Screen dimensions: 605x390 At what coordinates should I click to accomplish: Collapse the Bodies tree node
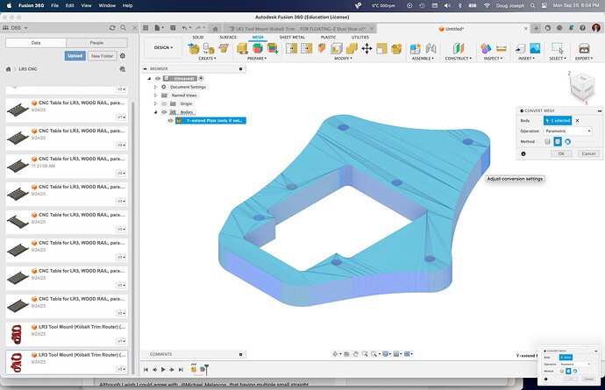pos(155,112)
